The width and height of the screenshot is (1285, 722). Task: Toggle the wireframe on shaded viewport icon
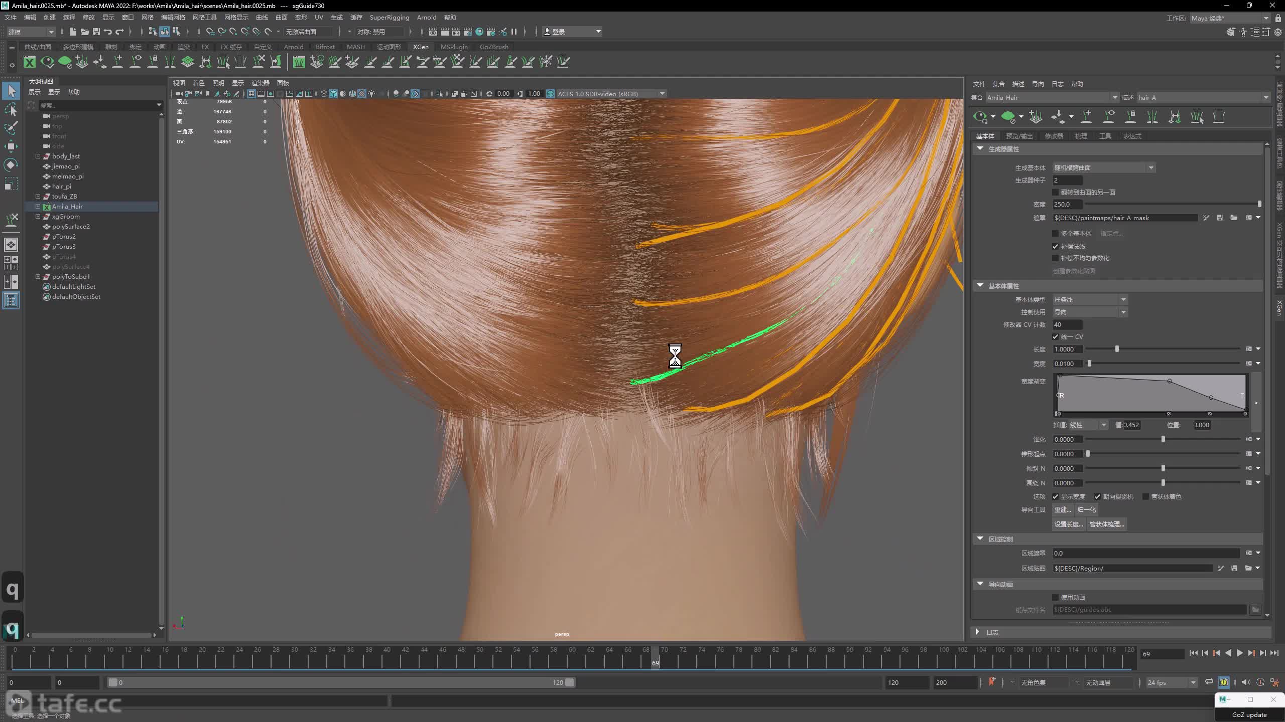pos(352,94)
